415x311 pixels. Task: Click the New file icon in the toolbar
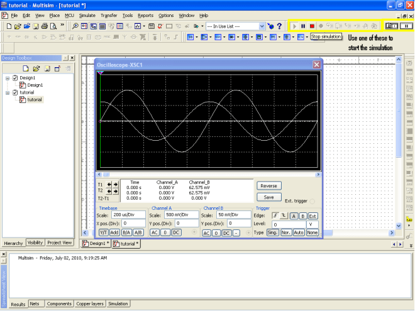click(x=9, y=26)
